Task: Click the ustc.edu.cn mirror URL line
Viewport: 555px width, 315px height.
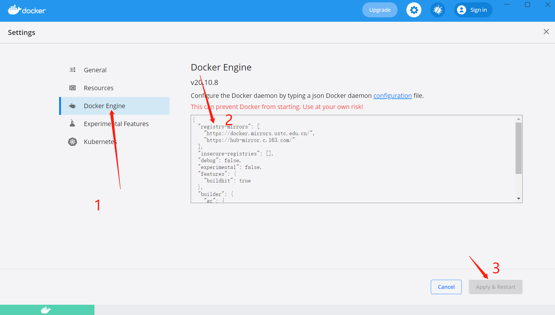Action: (x=259, y=133)
